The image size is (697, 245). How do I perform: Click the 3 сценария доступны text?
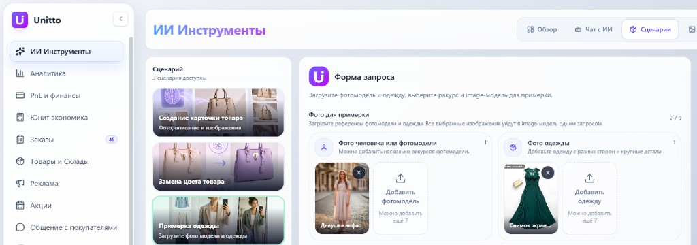tap(180, 78)
